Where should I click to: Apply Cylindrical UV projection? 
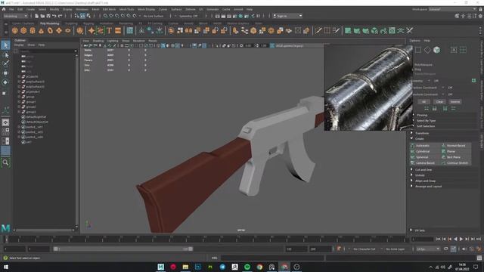tap(422, 151)
